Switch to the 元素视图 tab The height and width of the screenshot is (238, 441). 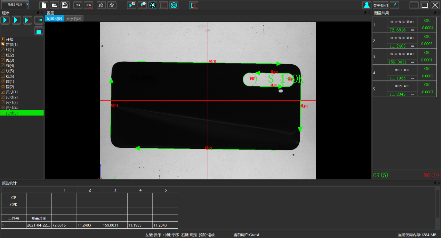[73, 19]
